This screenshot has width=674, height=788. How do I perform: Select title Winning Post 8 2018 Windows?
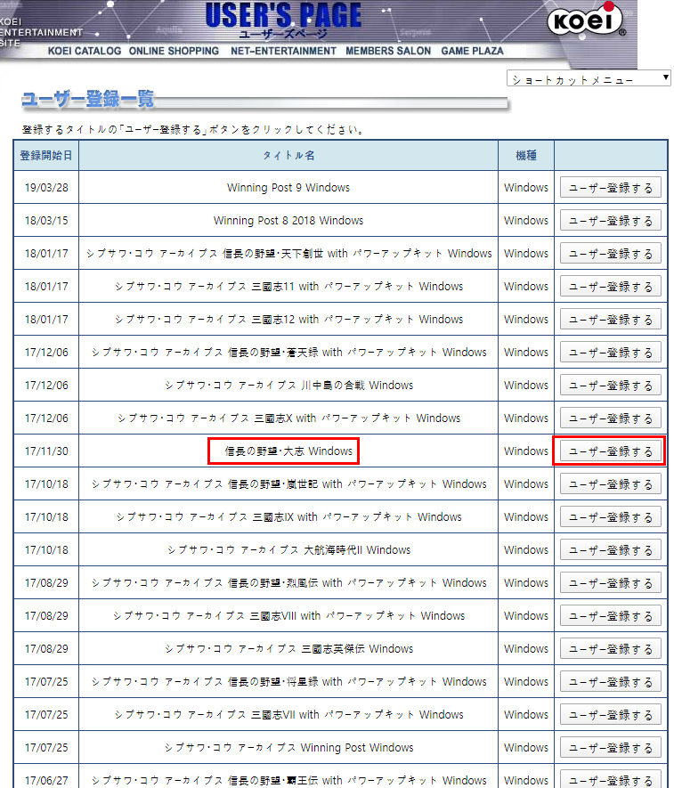[x=288, y=221]
